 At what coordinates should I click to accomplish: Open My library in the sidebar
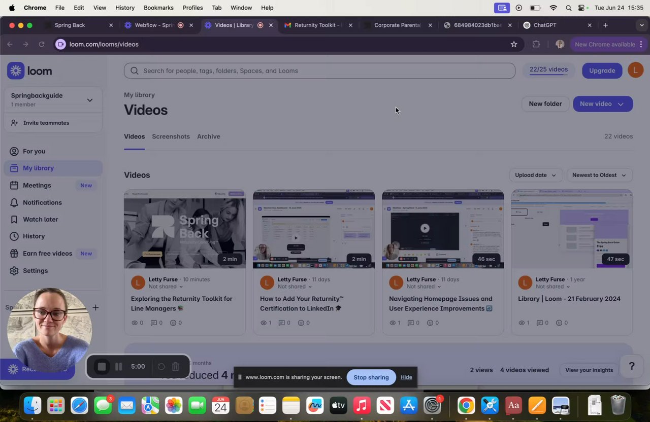click(x=53, y=168)
